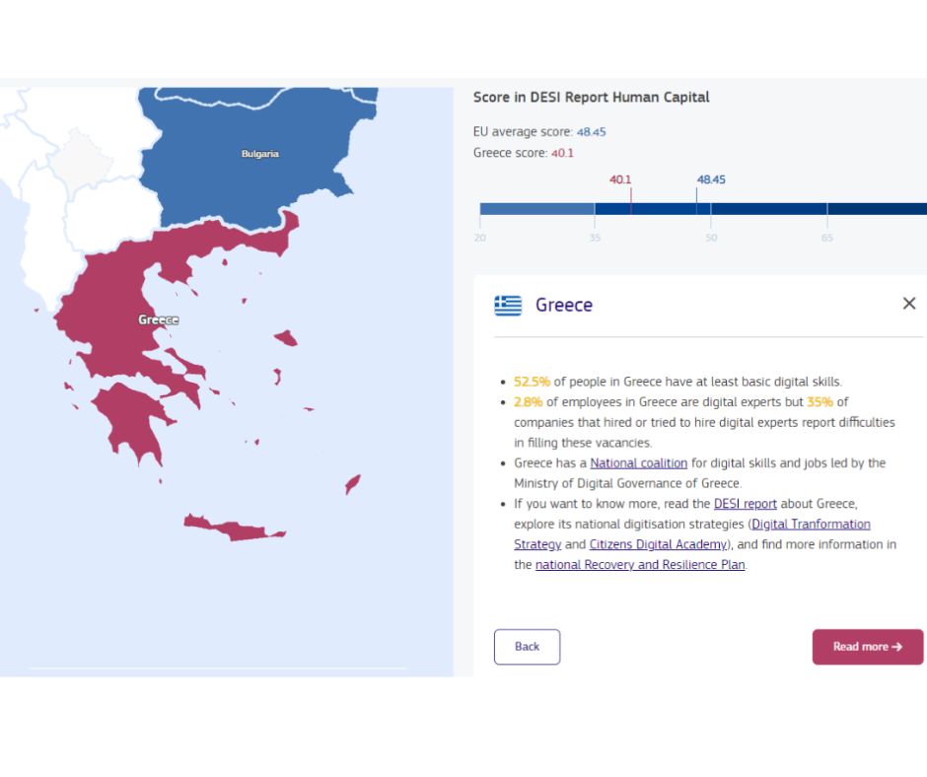Open national Recovery and Resilience Plan link
Screen dimensions: 927x777
pos(640,565)
